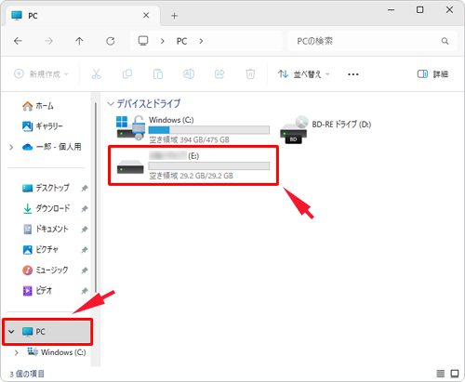The height and width of the screenshot is (382, 465).
Task: Click the pin icon beside ビデオ
Action: pyautogui.click(x=85, y=291)
